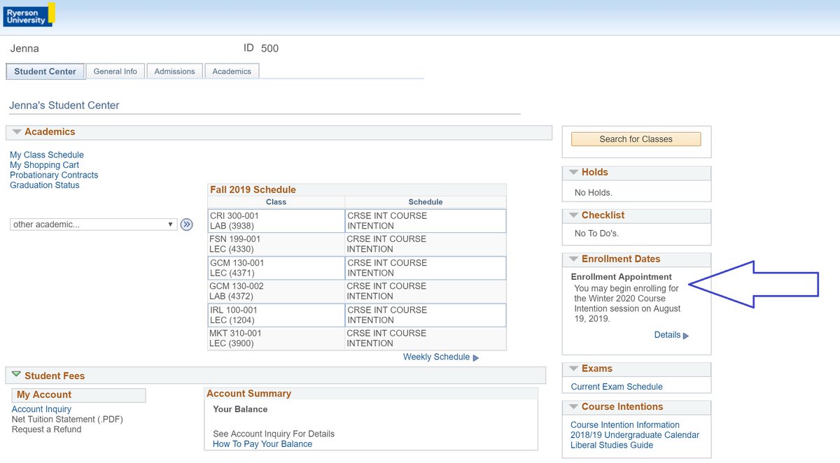Click the CRI 300-001 LAB class cell
Viewport: 840px width, 463px height.
click(276, 221)
